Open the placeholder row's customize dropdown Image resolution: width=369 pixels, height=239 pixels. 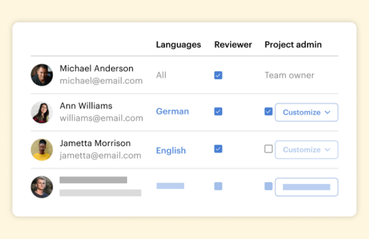pos(307,187)
